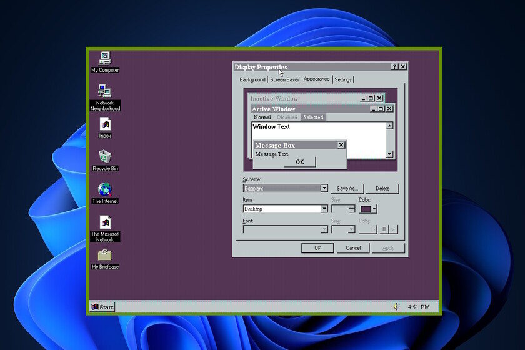
Task: Cancel the Display Properties dialog
Action: 353,248
